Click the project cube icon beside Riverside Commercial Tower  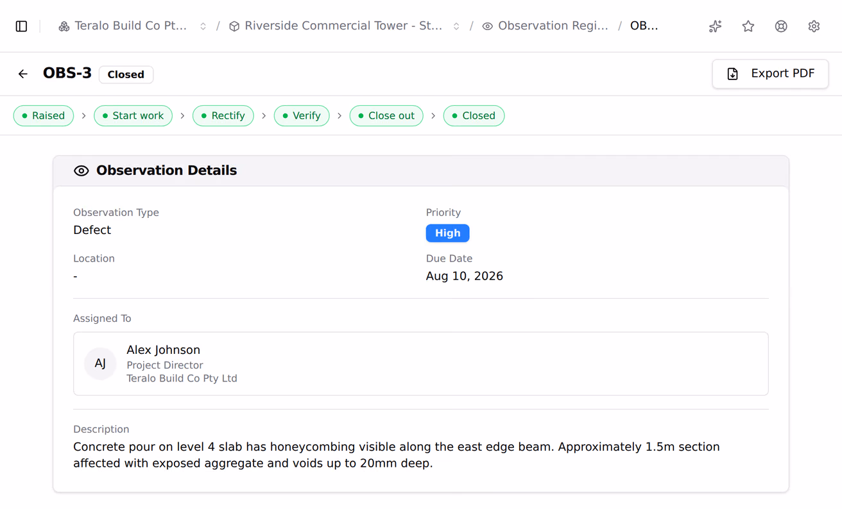pyautogui.click(x=234, y=26)
